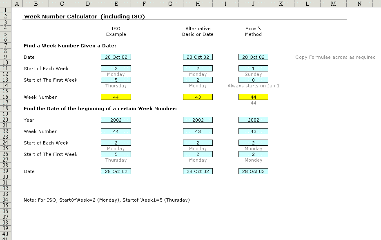The width and height of the screenshot is (381, 240).
Task: Click the yellow Week Number result under ISO Example
Action: pos(116,97)
